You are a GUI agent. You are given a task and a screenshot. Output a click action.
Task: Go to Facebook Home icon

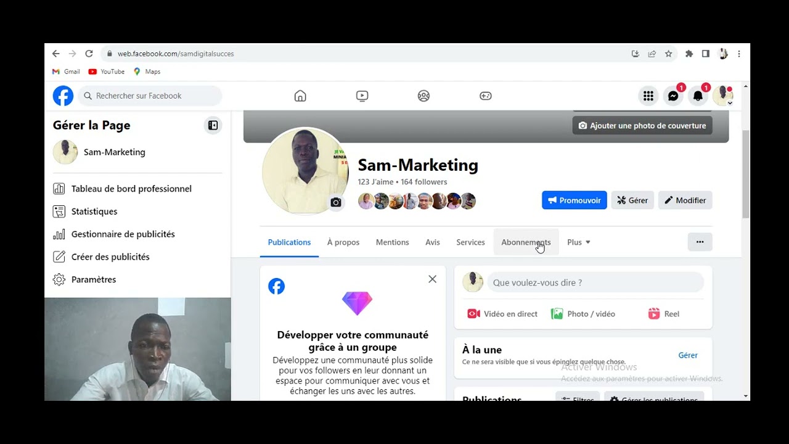click(300, 96)
